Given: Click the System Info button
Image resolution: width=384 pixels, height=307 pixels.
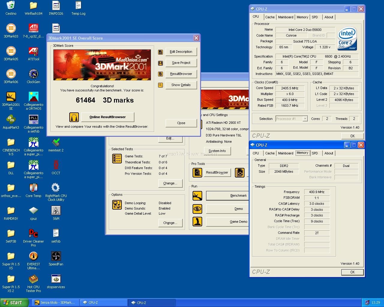Looking at the screenshot, I should (x=217, y=151).
